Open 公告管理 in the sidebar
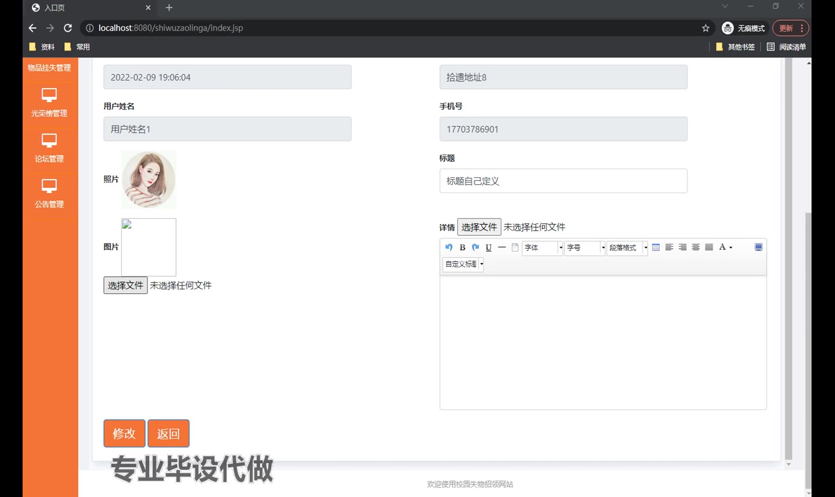The image size is (835, 497). click(50, 194)
